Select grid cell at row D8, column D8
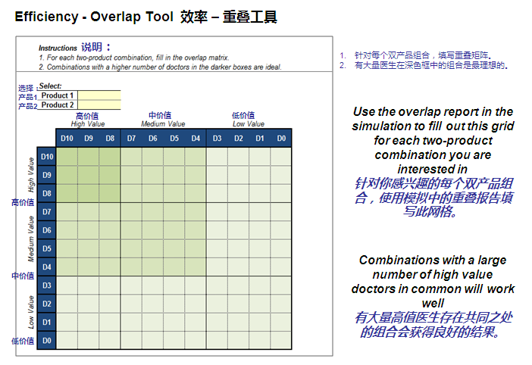This screenshot has width=532, height=365. coord(110,193)
